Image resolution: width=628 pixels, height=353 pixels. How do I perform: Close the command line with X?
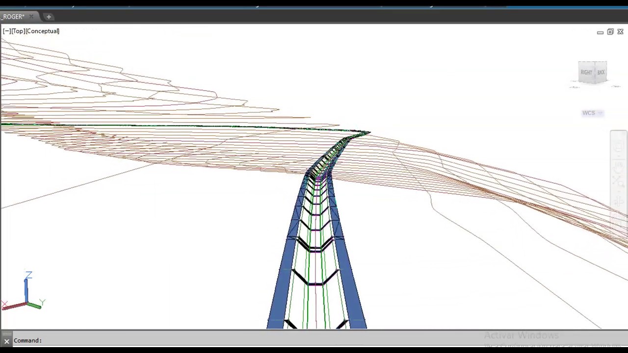7,341
